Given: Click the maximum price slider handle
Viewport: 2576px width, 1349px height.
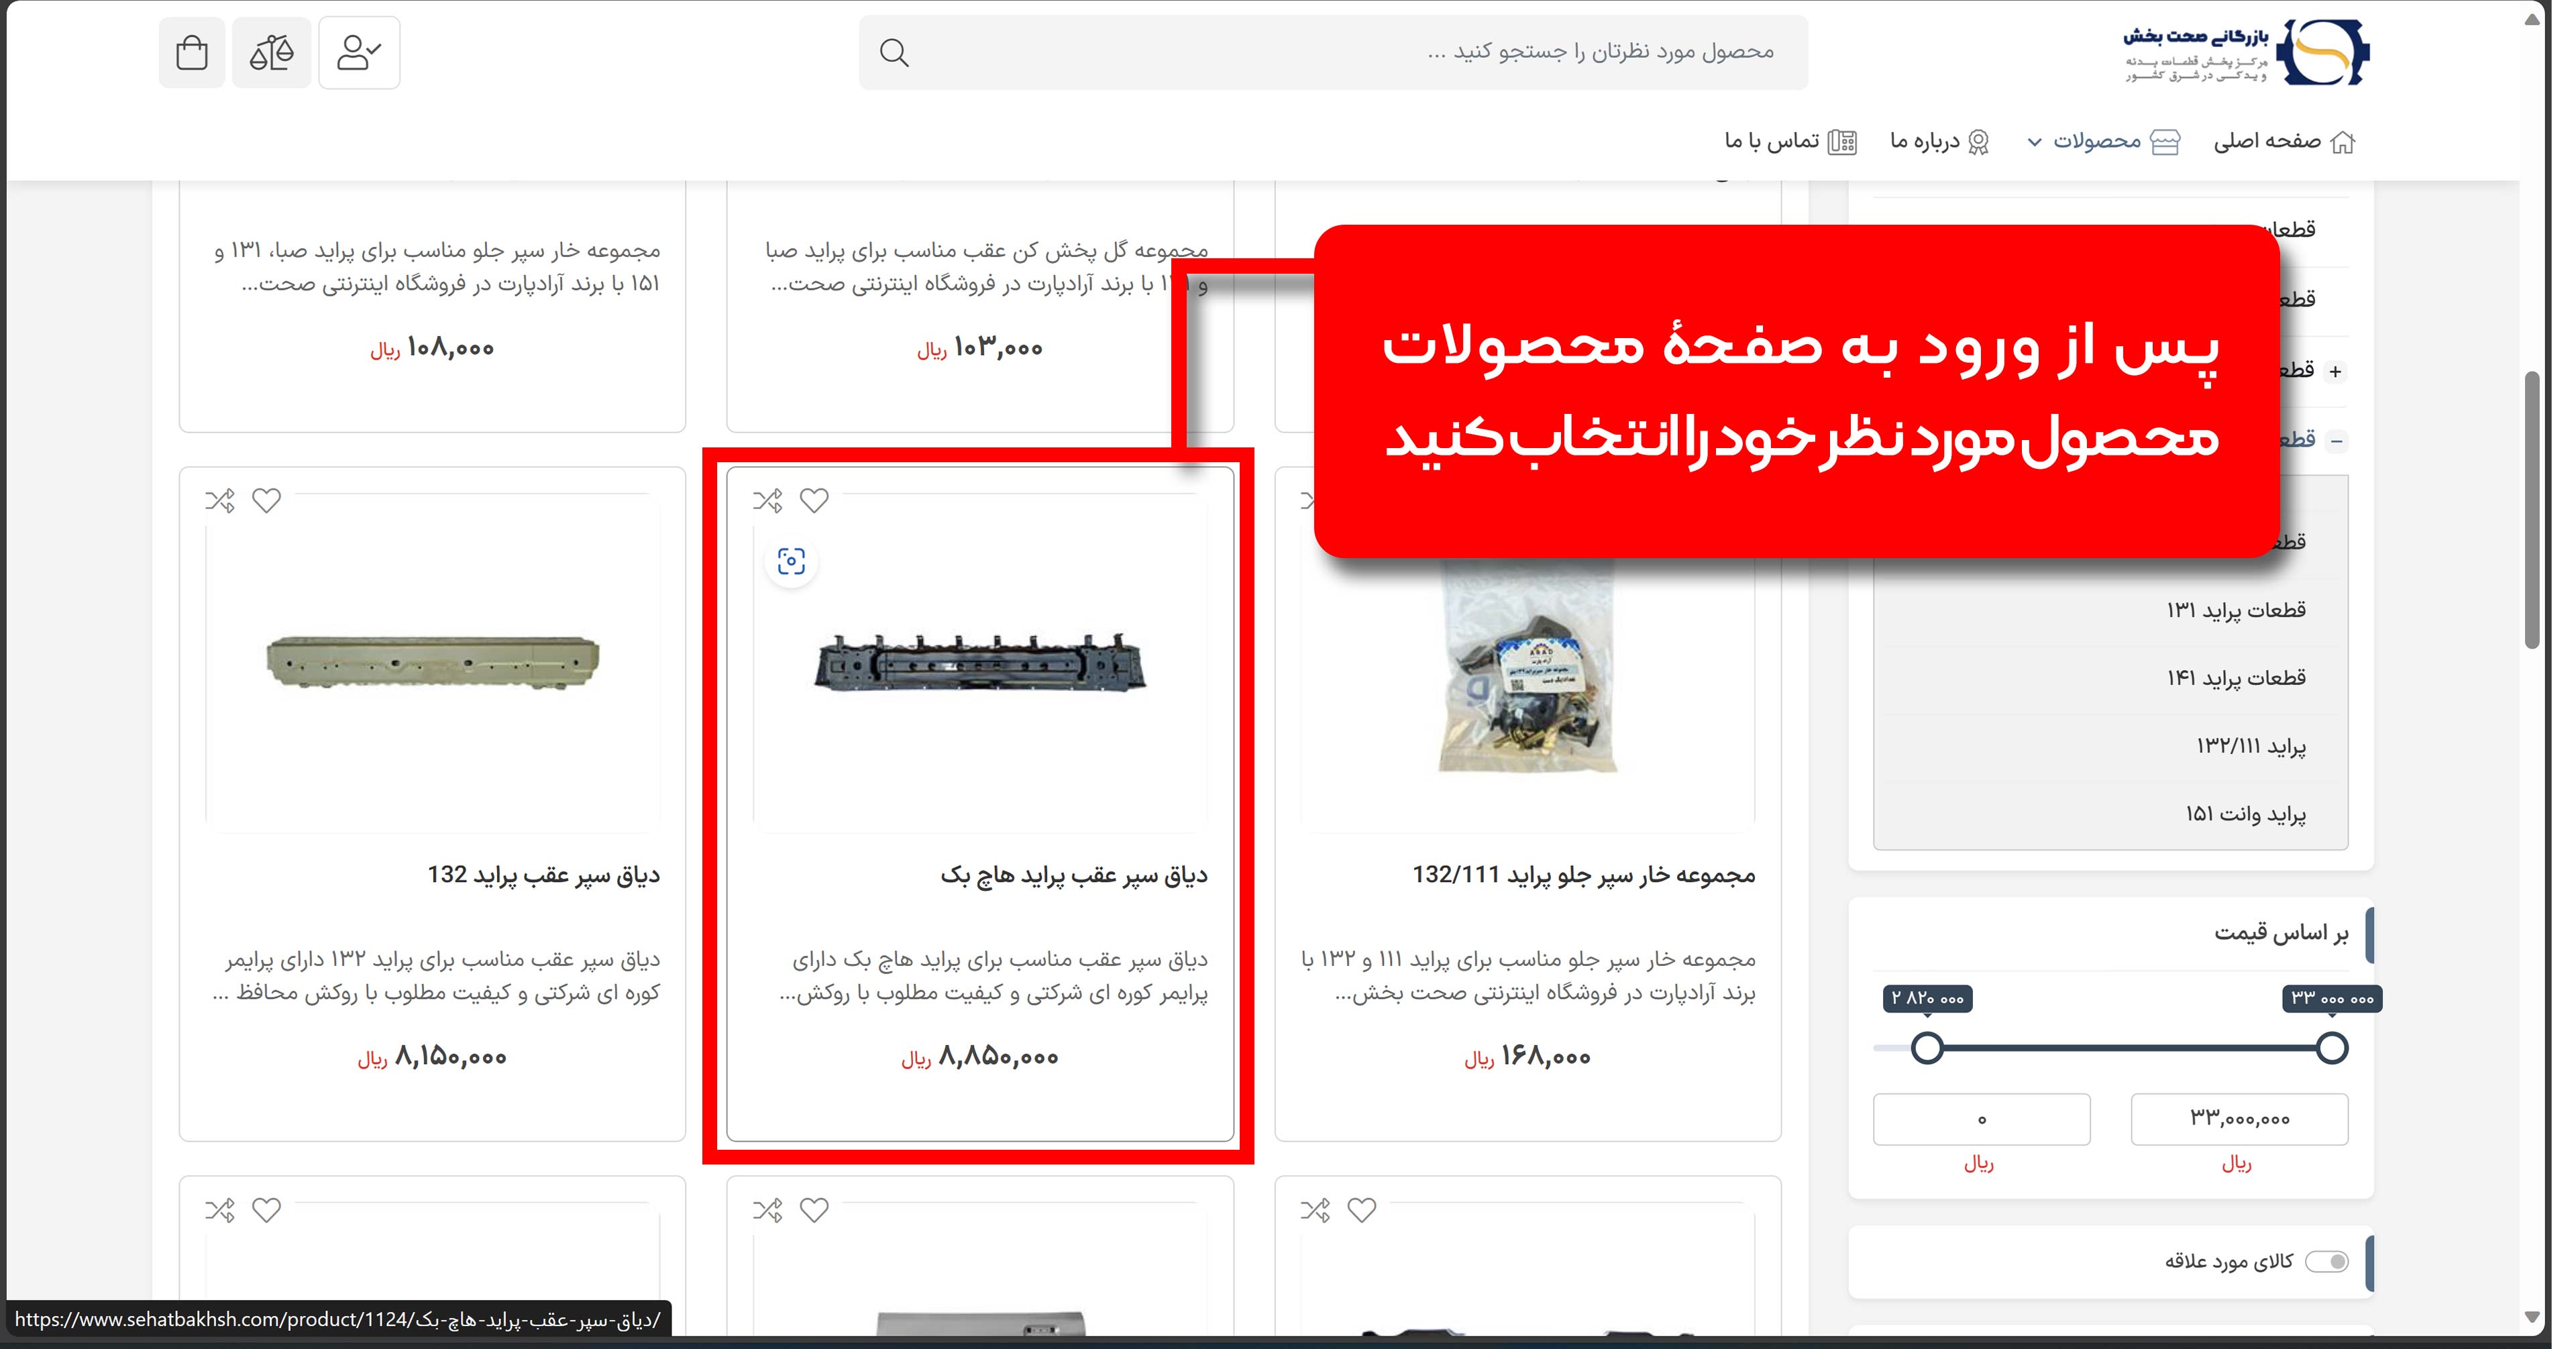Looking at the screenshot, I should click(2332, 1048).
